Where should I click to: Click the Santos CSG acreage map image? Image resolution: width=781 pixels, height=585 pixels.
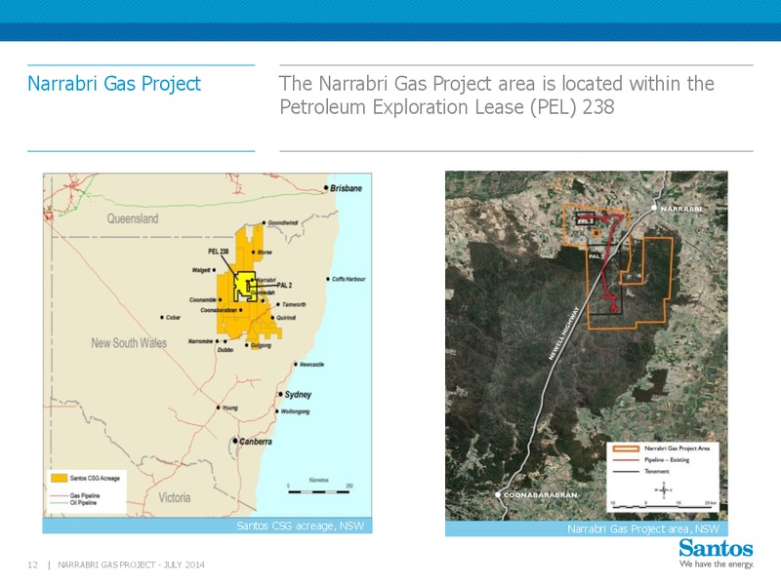(207, 345)
